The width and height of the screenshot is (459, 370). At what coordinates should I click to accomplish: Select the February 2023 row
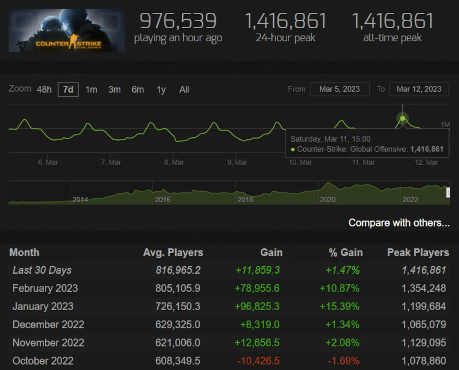pyautogui.click(x=45, y=288)
